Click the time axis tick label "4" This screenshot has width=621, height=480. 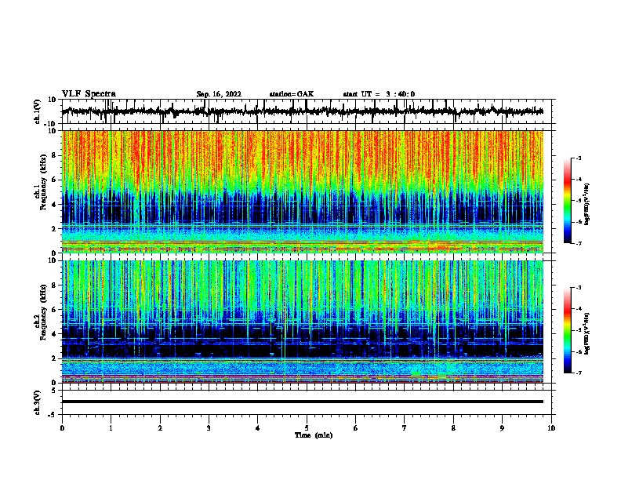point(258,428)
